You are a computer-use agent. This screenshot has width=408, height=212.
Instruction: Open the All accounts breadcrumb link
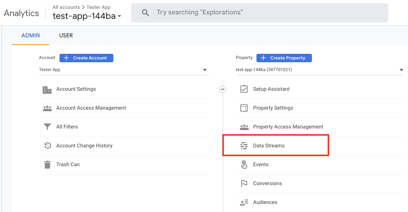coord(66,7)
